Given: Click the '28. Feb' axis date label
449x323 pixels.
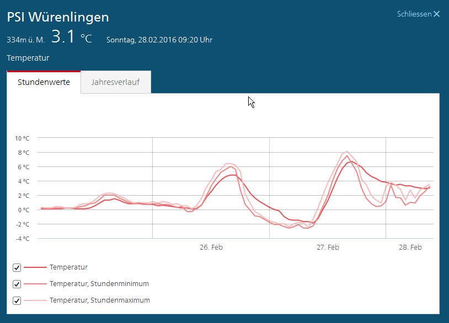Looking at the screenshot, I should click(410, 247).
